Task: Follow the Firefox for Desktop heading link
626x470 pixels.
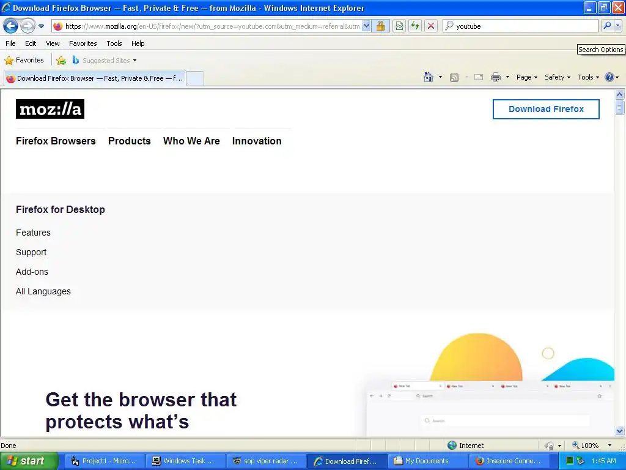Action: pos(61,209)
